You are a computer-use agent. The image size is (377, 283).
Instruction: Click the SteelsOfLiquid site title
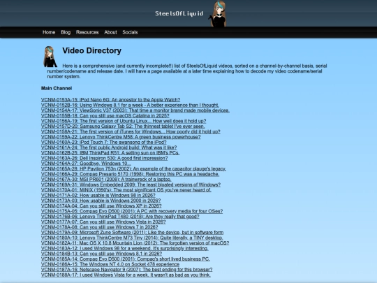[179, 13]
